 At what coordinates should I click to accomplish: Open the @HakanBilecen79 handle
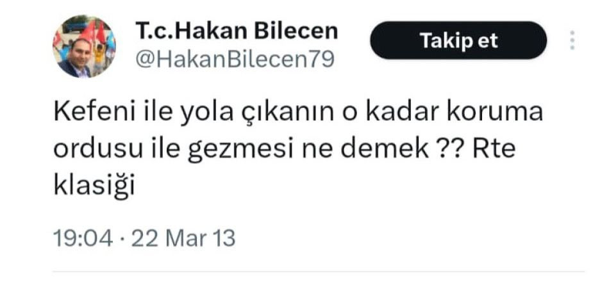pos(235,59)
